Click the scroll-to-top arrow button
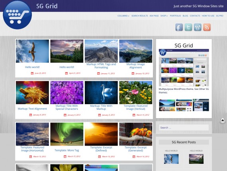The width and height of the screenshot is (227, 171). pyautogui.click(x=223, y=120)
